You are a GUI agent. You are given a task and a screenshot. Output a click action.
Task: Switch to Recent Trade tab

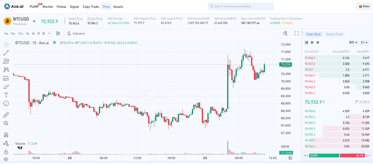coord(334,35)
